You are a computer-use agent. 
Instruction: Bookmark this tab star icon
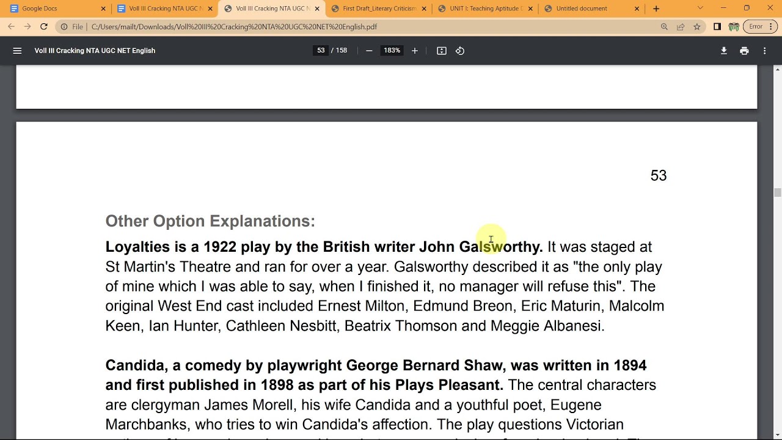coord(697,27)
